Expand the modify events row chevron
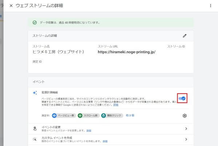The height and width of the screenshot is (146, 218). click(186, 129)
